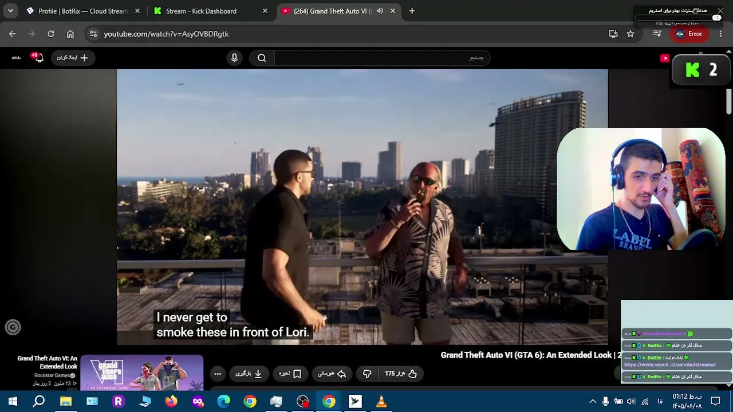Click the Kick viewer count widget
Screen dimensions: 733x412
pos(701,70)
